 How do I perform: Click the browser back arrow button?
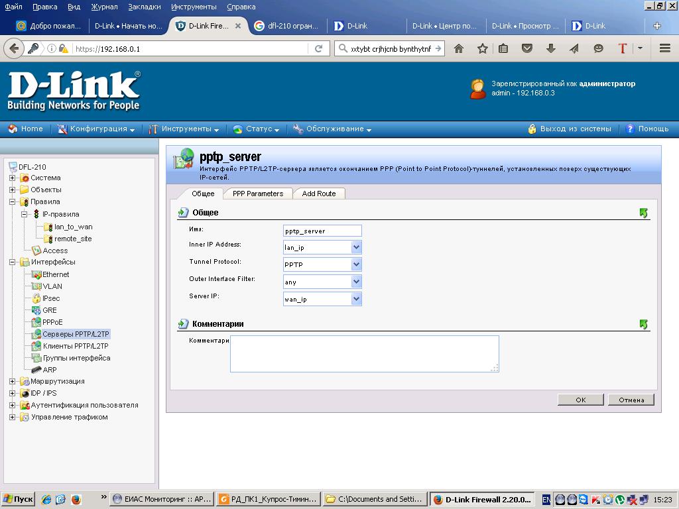point(13,48)
